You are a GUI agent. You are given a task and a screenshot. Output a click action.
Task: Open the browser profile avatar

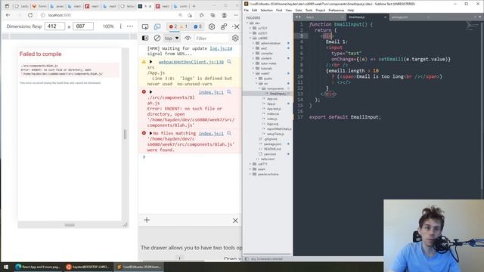click(x=225, y=15)
